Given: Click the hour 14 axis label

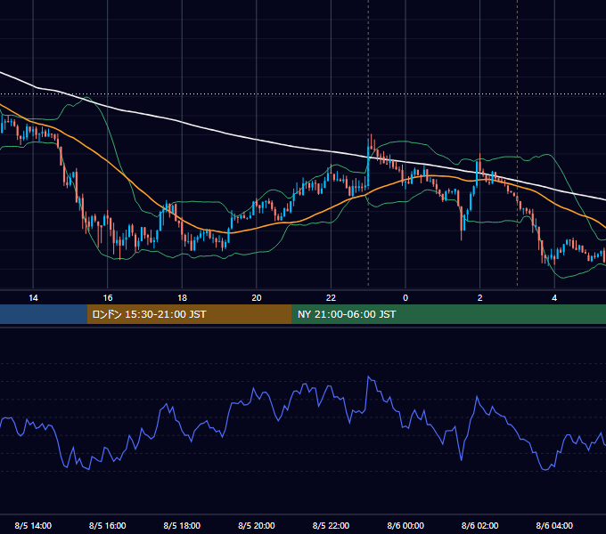Looking at the screenshot, I should coord(33,298).
